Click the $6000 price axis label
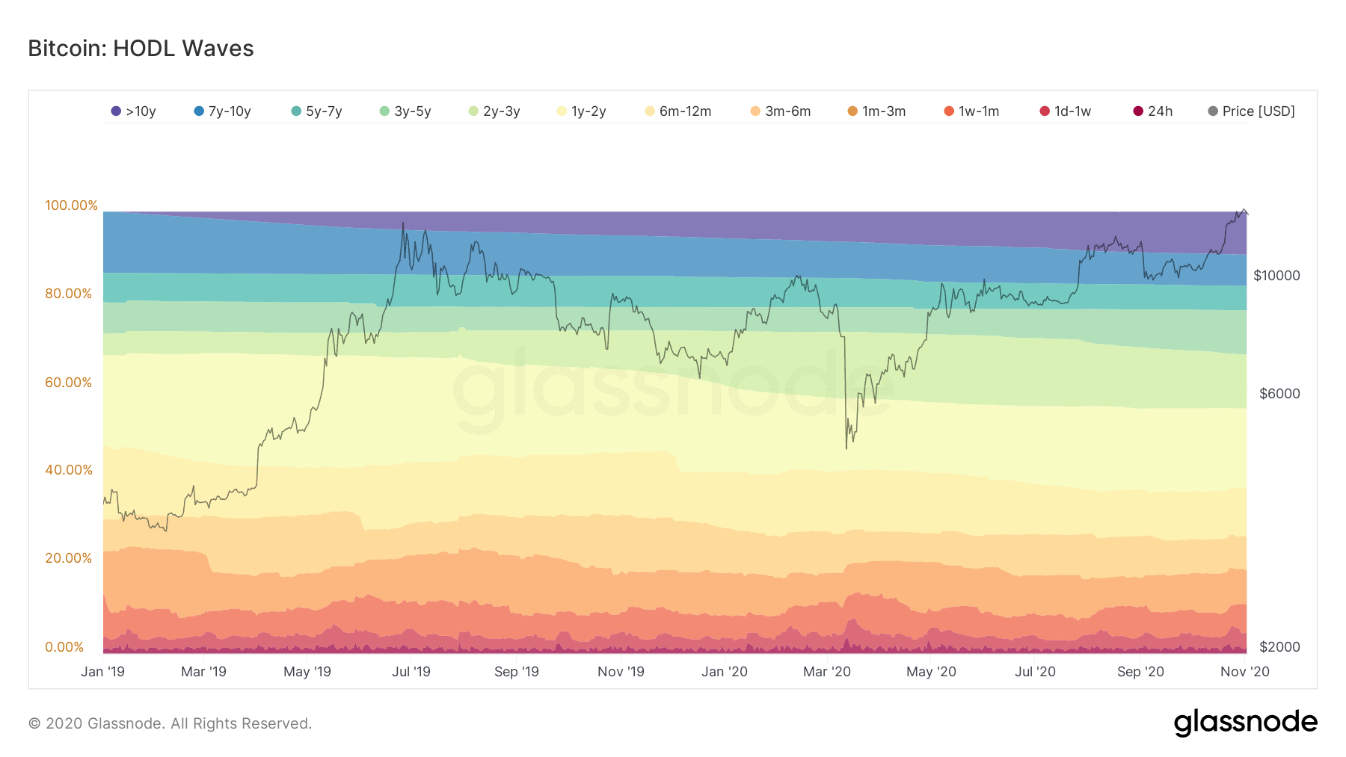The height and width of the screenshot is (757, 1346). point(1279,394)
